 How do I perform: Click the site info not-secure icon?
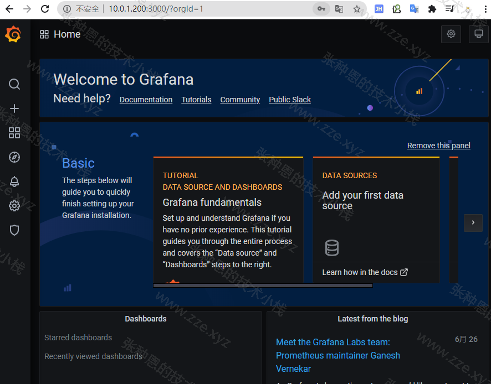click(x=67, y=9)
